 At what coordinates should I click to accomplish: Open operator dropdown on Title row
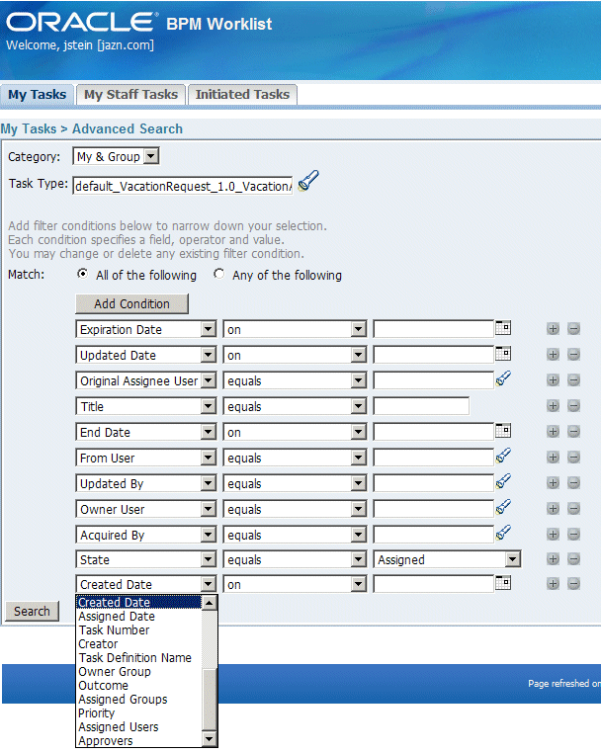tap(295, 407)
